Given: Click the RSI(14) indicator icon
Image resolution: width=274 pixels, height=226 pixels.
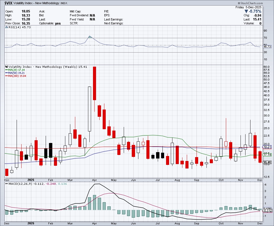Looking at the screenshot, I should click(6, 27).
